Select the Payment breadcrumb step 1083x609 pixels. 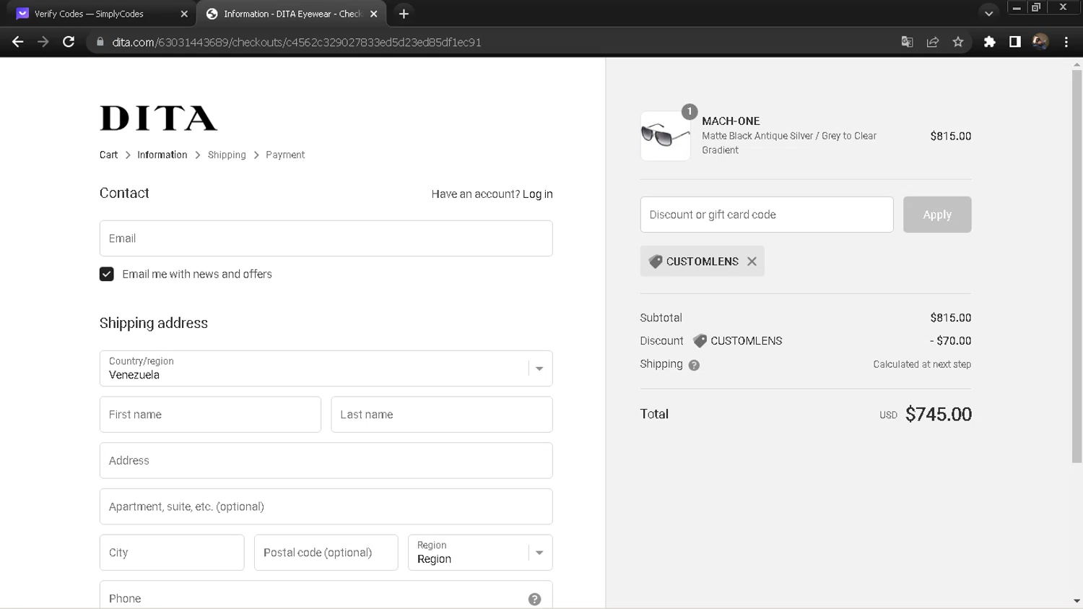click(285, 155)
